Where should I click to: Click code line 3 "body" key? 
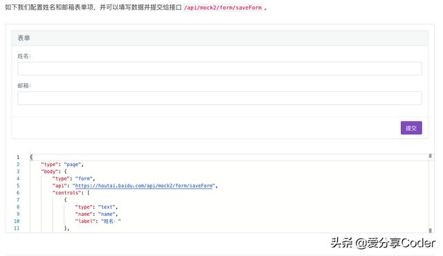click(49, 172)
